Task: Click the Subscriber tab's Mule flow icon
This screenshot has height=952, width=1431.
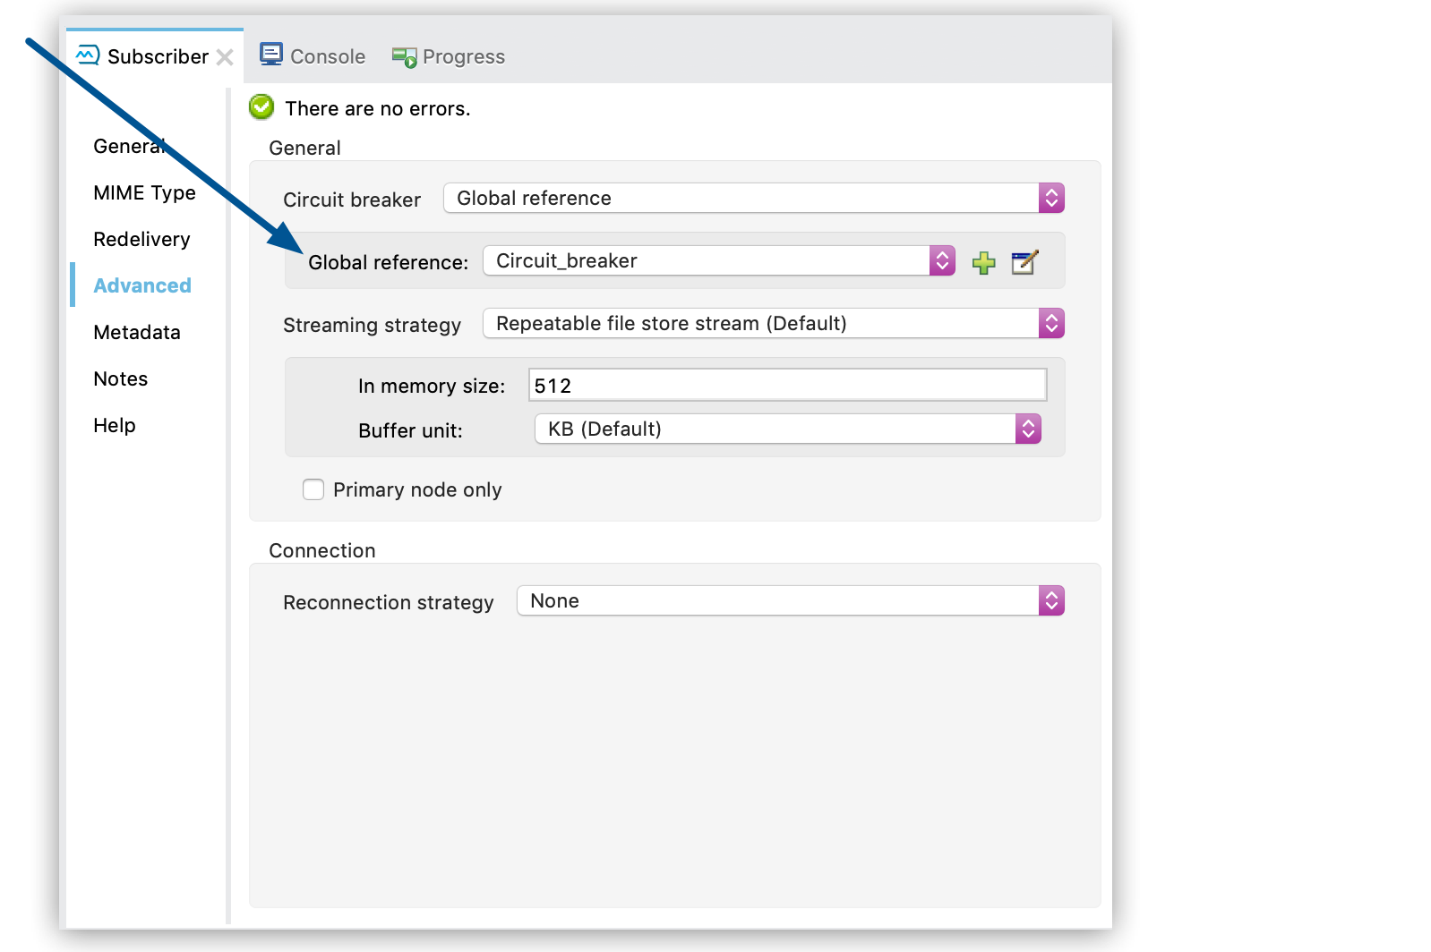Action: tap(87, 55)
